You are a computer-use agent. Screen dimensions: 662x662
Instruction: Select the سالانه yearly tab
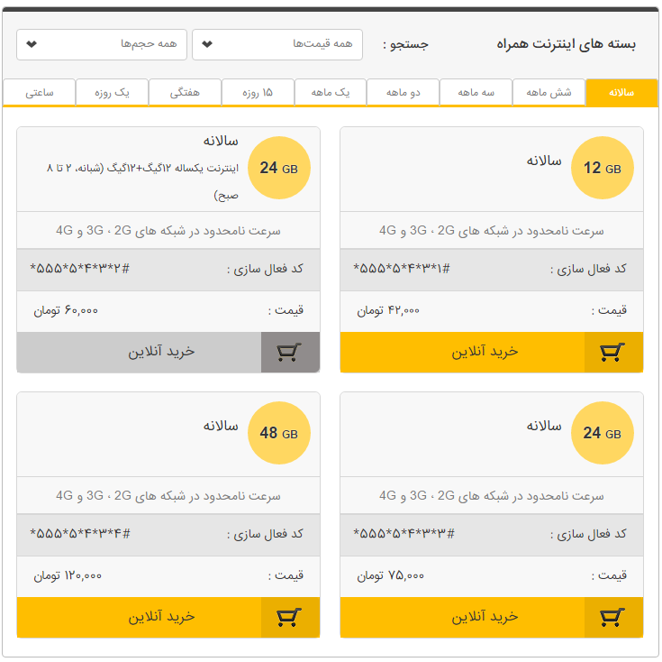621,92
